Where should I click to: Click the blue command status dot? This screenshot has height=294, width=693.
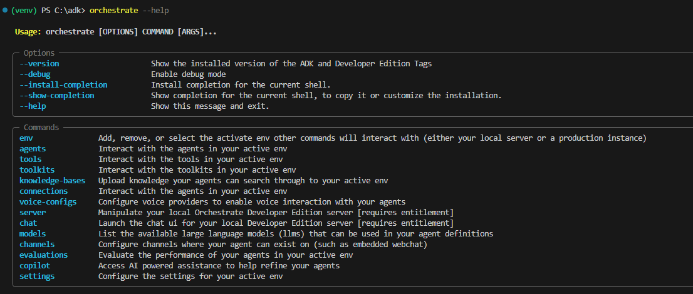point(5,11)
